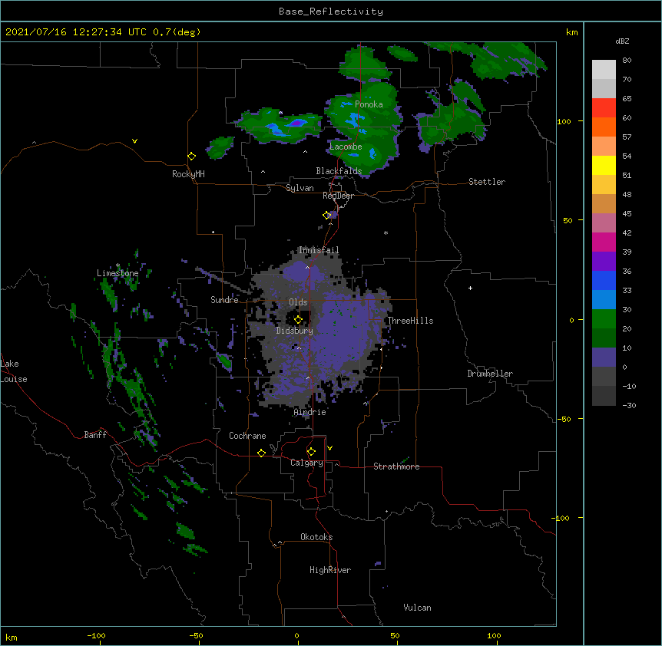
Task: Click the 65 value in the dBZ legend
Action: point(627,99)
